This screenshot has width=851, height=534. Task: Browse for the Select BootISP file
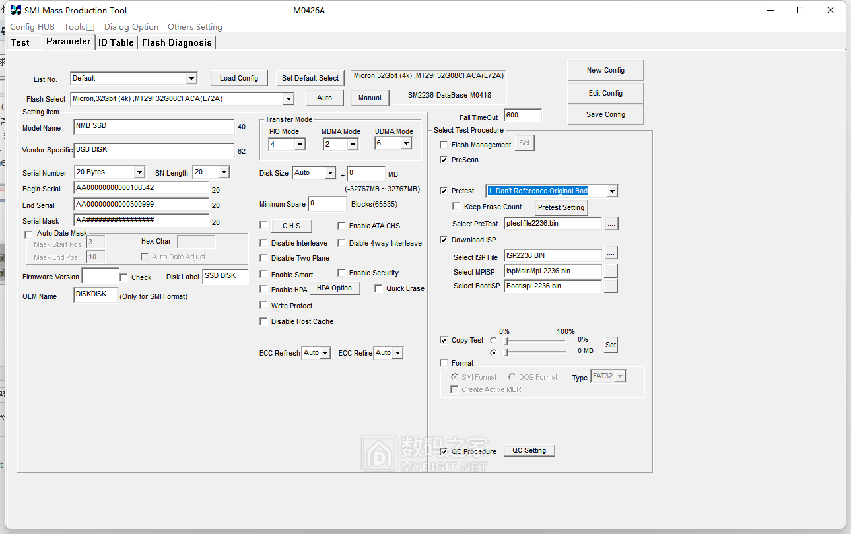click(611, 286)
